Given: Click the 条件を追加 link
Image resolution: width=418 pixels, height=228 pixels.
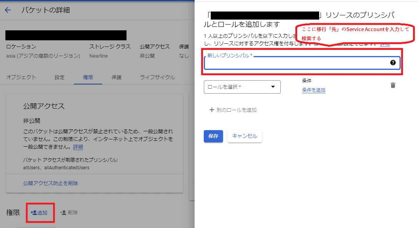Looking at the screenshot, I should [x=313, y=90].
